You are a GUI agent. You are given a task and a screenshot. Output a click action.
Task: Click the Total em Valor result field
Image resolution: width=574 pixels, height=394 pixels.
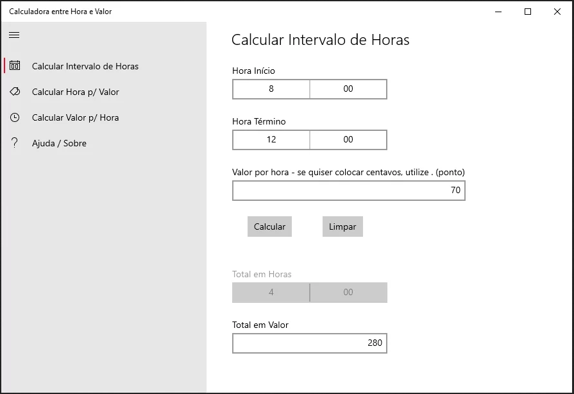[x=309, y=343]
